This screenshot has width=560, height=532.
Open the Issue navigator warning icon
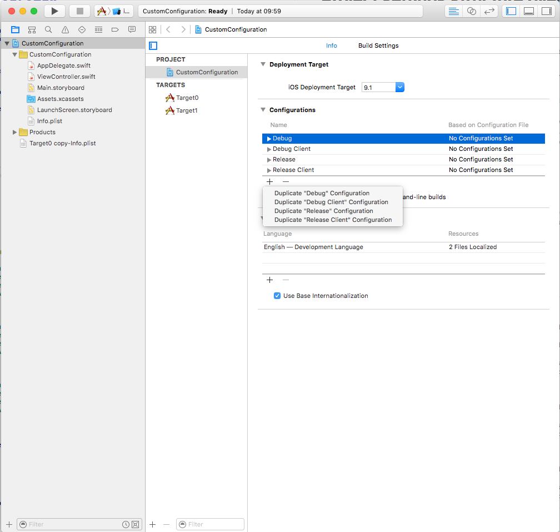point(65,29)
